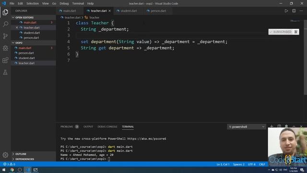This screenshot has width=307, height=173.
Task: Click the notification bell beside Subscribed
Action: pyautogui.click(x=296, y=32)
